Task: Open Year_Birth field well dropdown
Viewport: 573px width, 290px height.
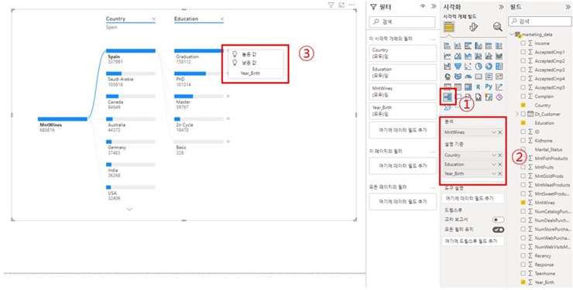Action: tap(495, 174)
